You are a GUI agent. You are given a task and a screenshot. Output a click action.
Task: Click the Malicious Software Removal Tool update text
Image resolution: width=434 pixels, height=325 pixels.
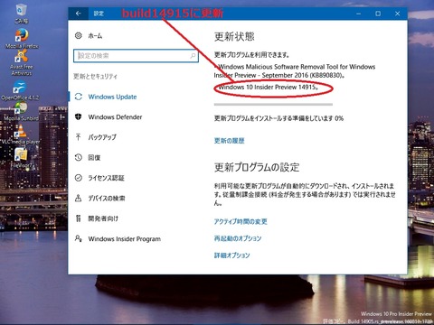pos(295,70)
